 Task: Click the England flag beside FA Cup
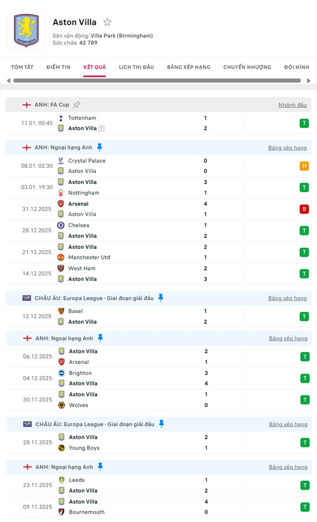tap(26, 105)
